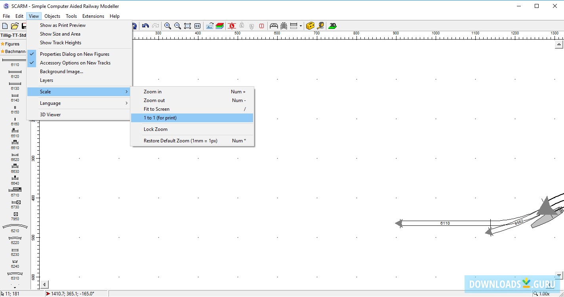Open Background Image... from View menu
This screenshot has width=564, height=297.
click(x=79, y=72)
